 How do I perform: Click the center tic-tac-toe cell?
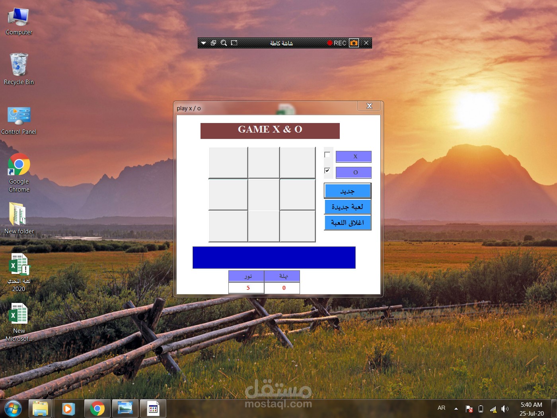pos(264,195)
